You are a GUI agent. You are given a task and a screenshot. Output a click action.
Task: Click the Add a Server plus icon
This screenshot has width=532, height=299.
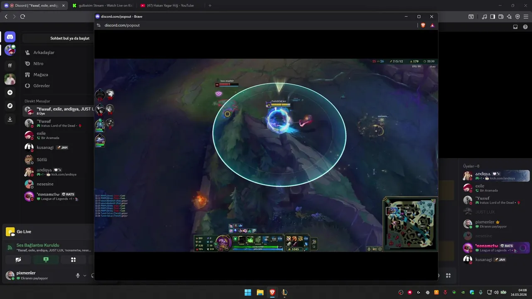click(x=10, y=93)
